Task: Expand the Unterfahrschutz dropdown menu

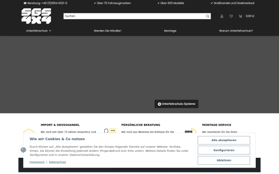Action: [39, 31]
